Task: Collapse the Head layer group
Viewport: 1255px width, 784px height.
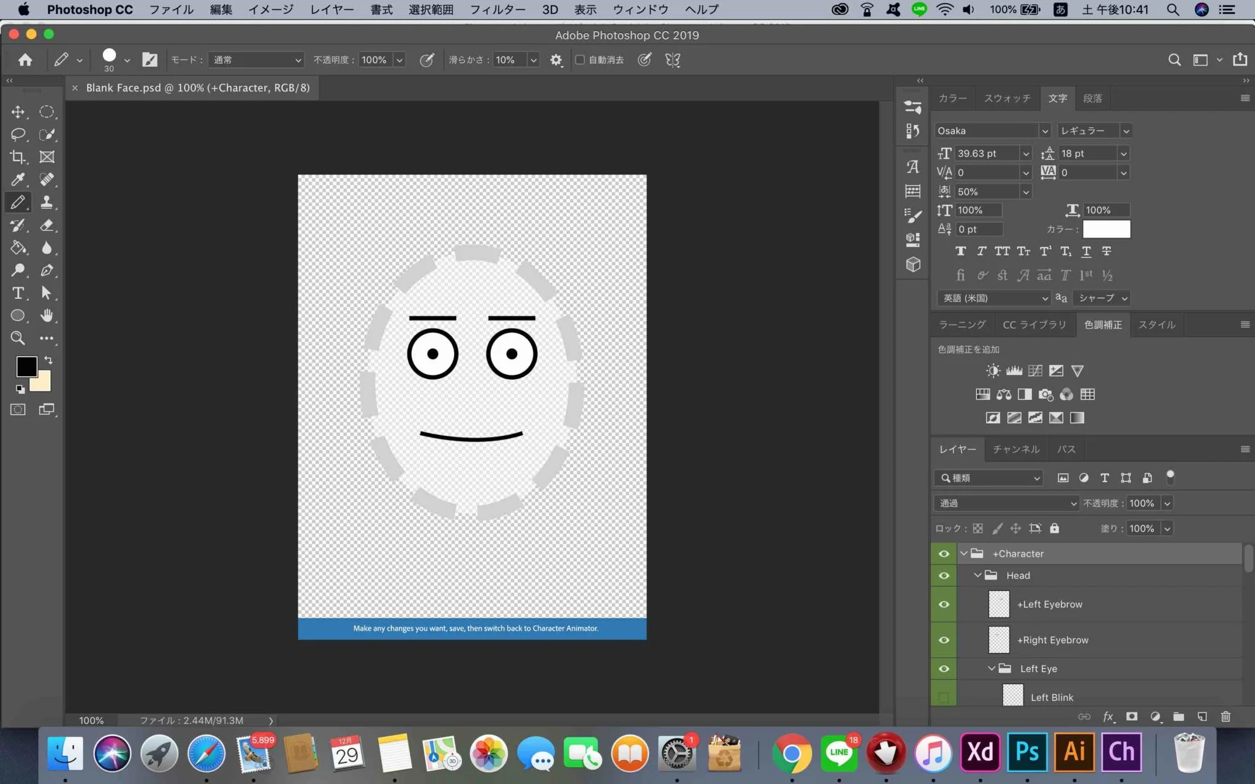Action: [977, 575]
